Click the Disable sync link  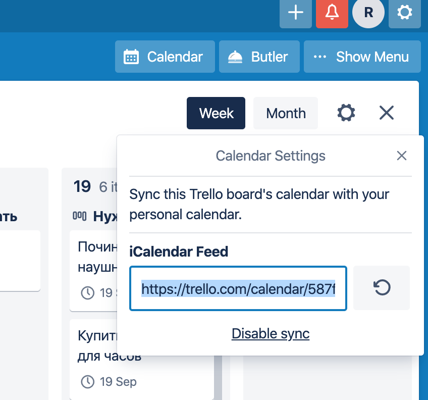[271, 334]
